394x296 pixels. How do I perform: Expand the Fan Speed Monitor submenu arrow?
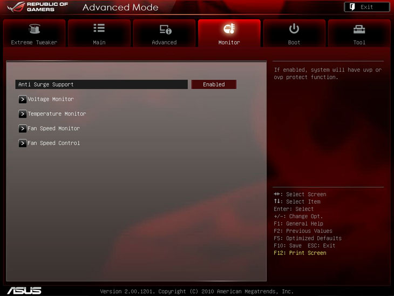click(x=22, y=129)
